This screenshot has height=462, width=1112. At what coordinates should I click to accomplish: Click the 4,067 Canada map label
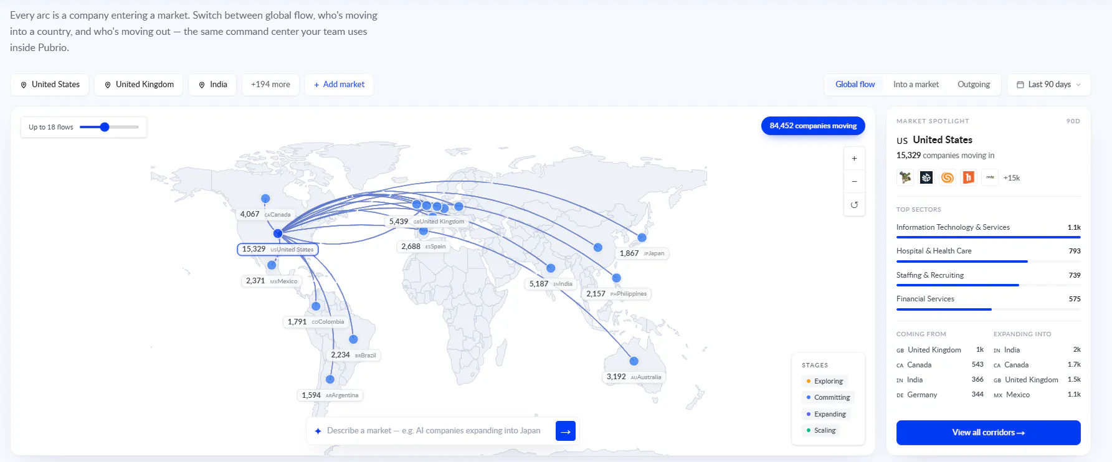[265, 214]
